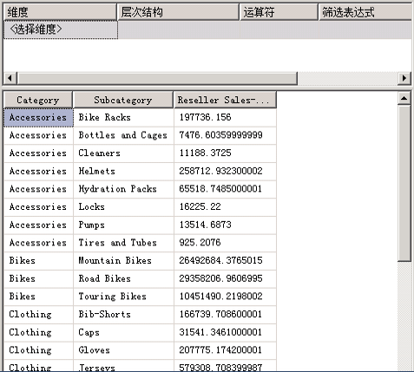Select the Tires and Tubes cell
Image resolution: width=414 pixels, height=372 pixels.
pos(123,243)
